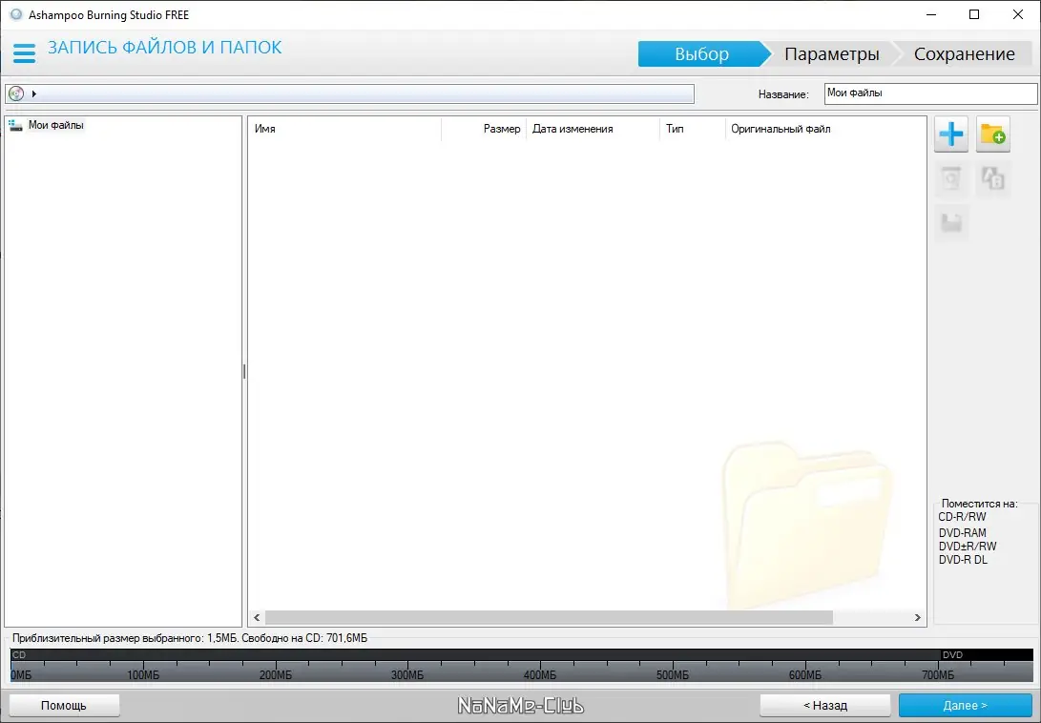Click the panel splitter handle
Image resolution: width=1041 pixels, height=723 pixels.
(244, 372)
